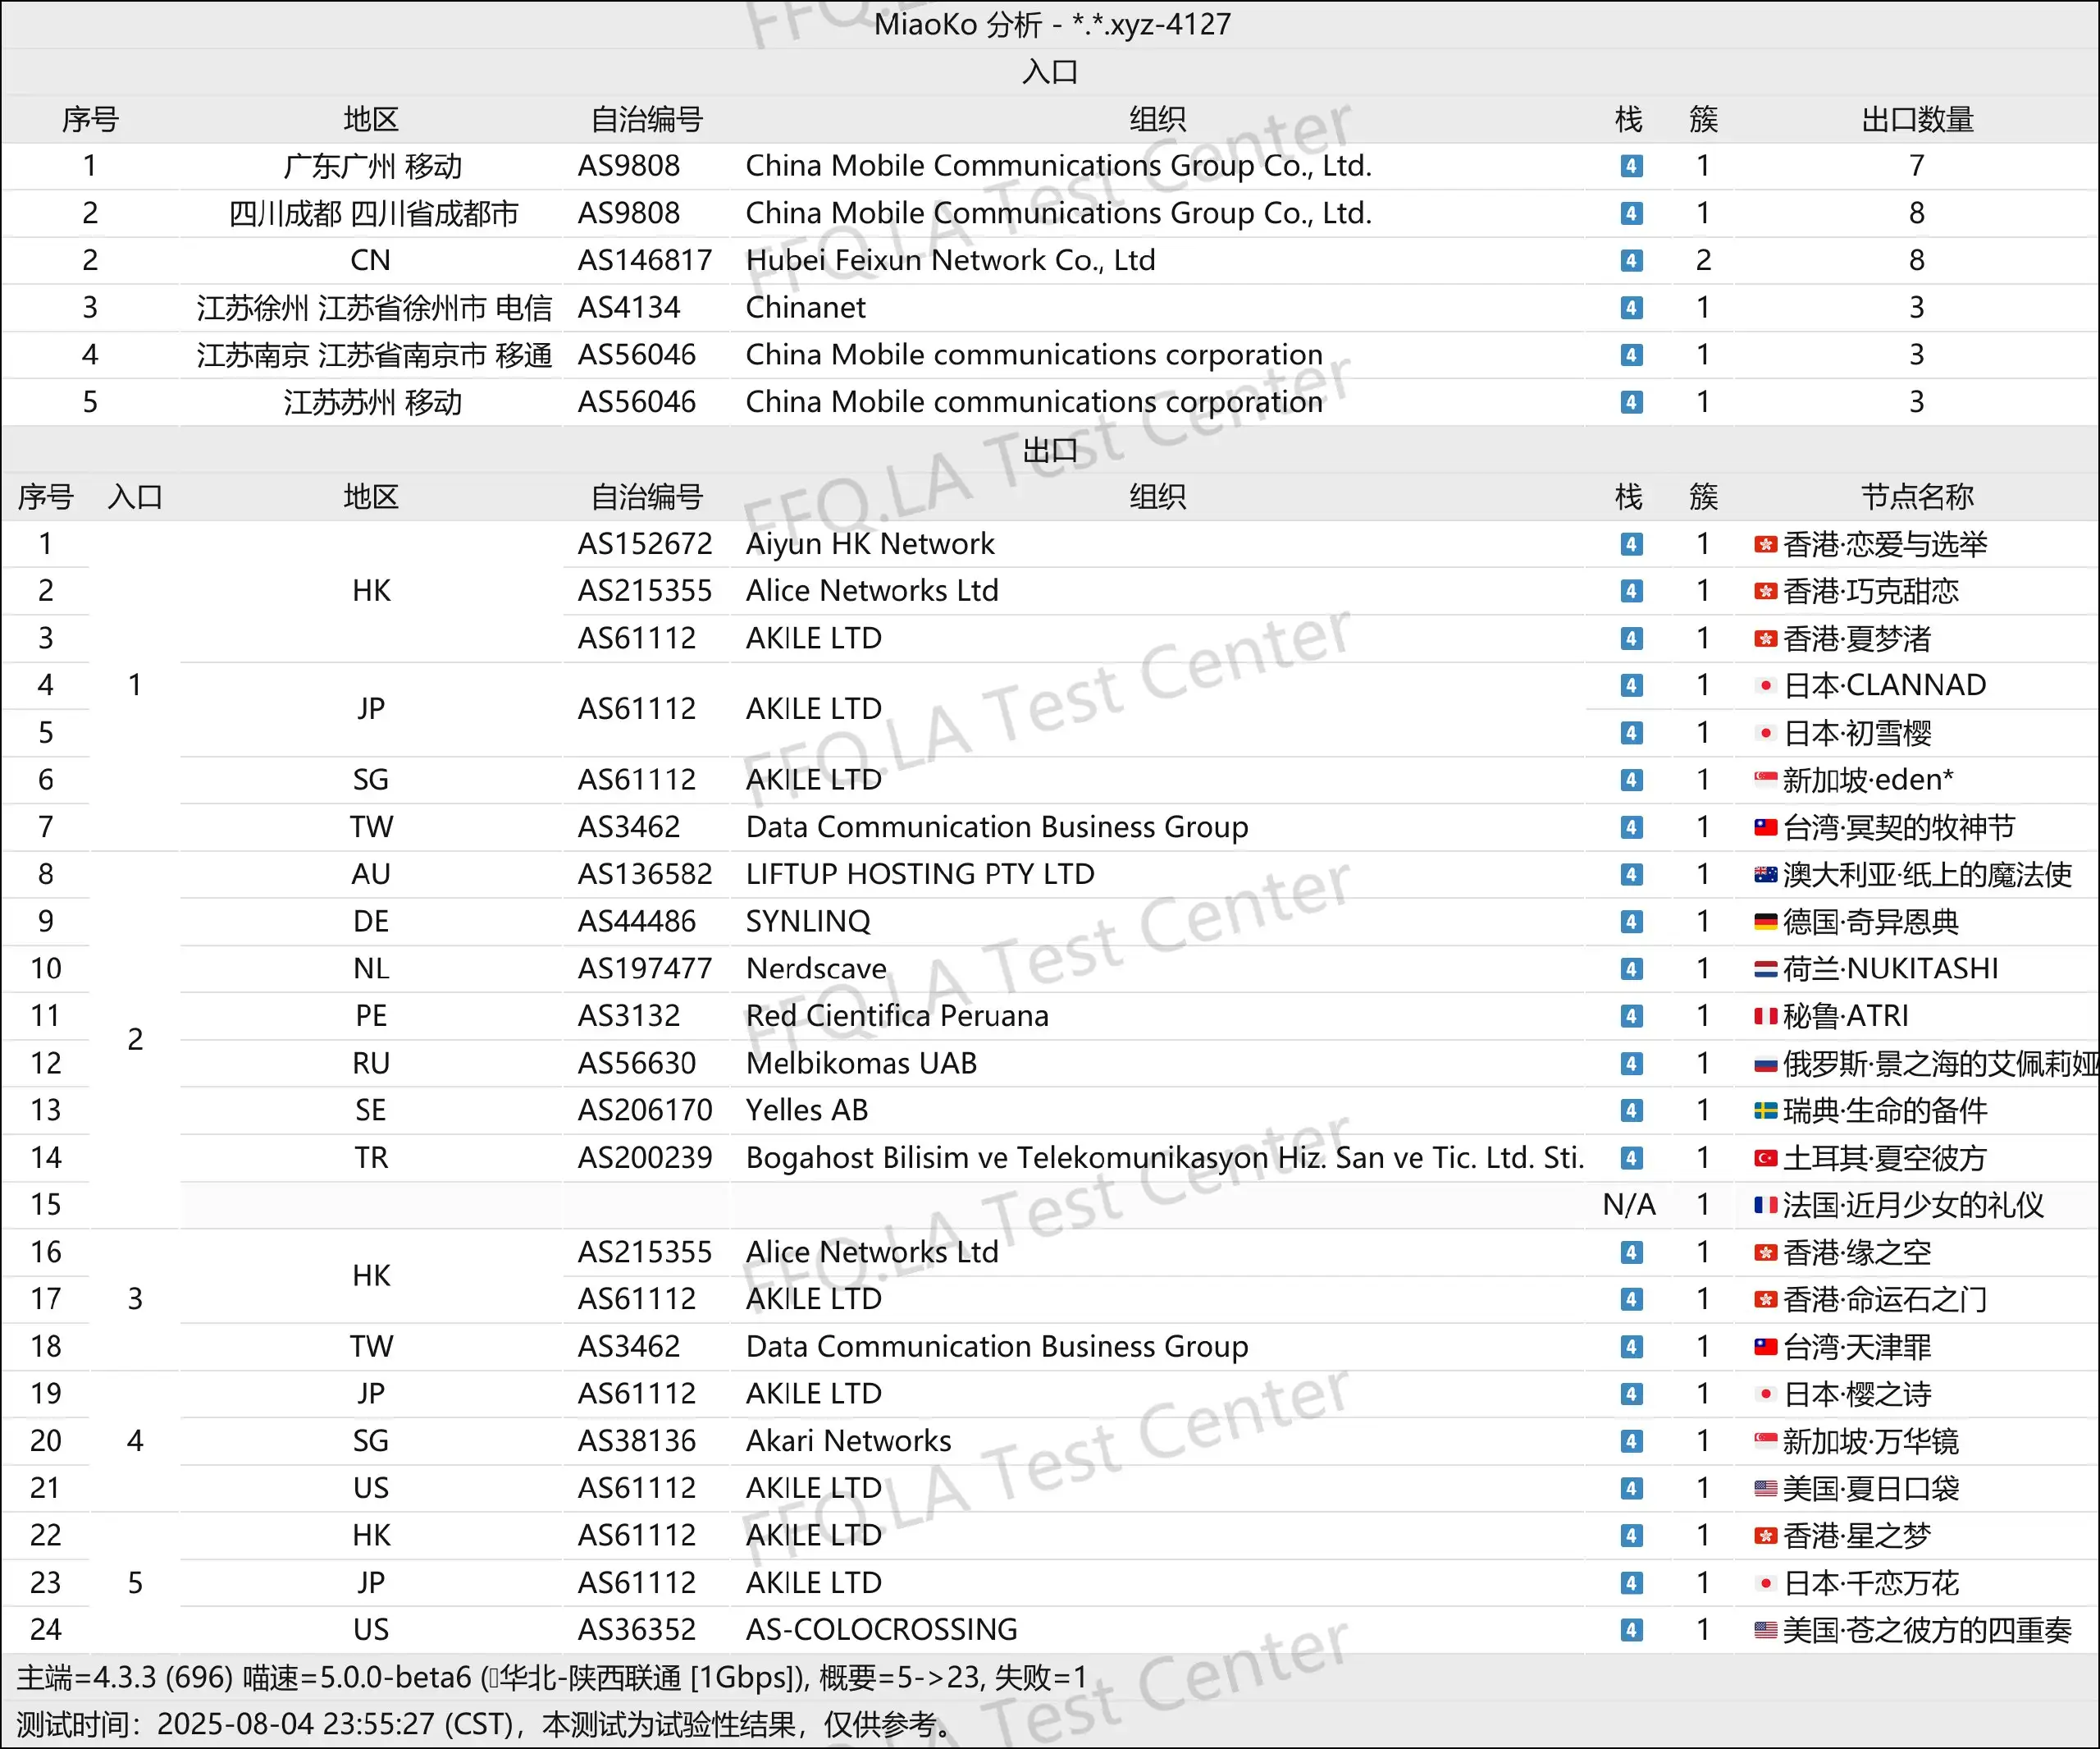Click the Australia flag beside 澳大利亚·纸上的魔法使
The image size is (2100, 1749).
coord(1765,875)
